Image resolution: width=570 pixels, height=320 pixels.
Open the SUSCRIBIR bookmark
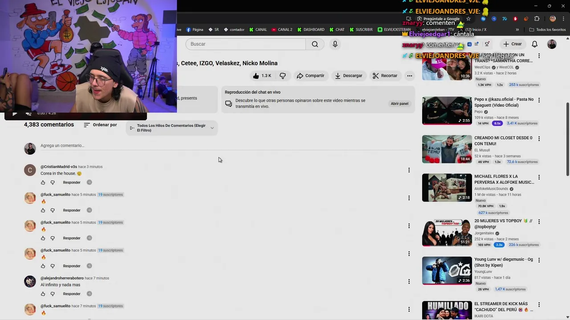361,30
